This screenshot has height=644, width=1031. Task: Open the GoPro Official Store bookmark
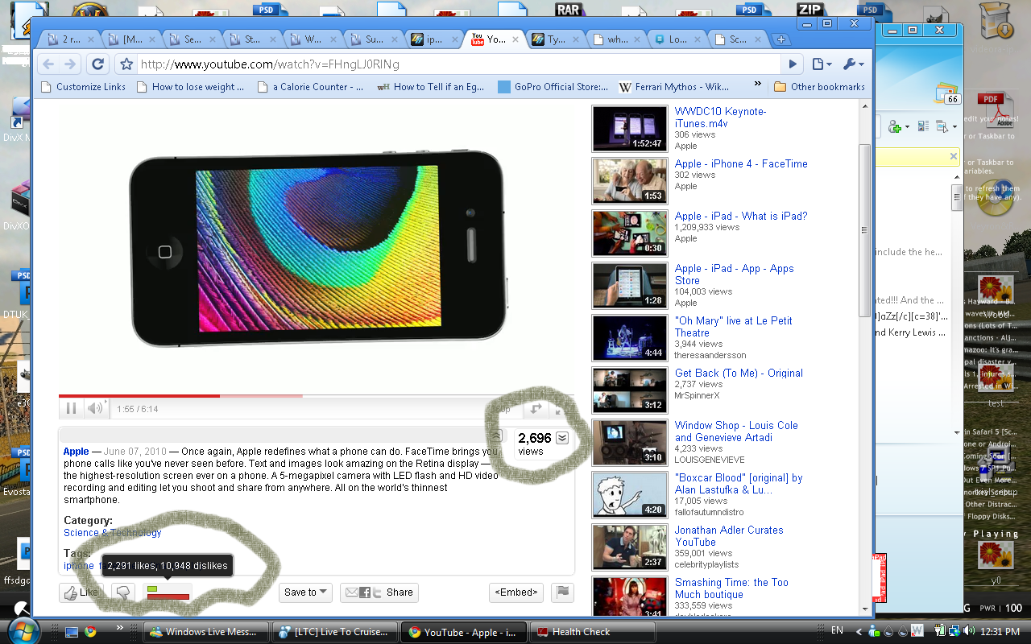(x=554, y=87)
